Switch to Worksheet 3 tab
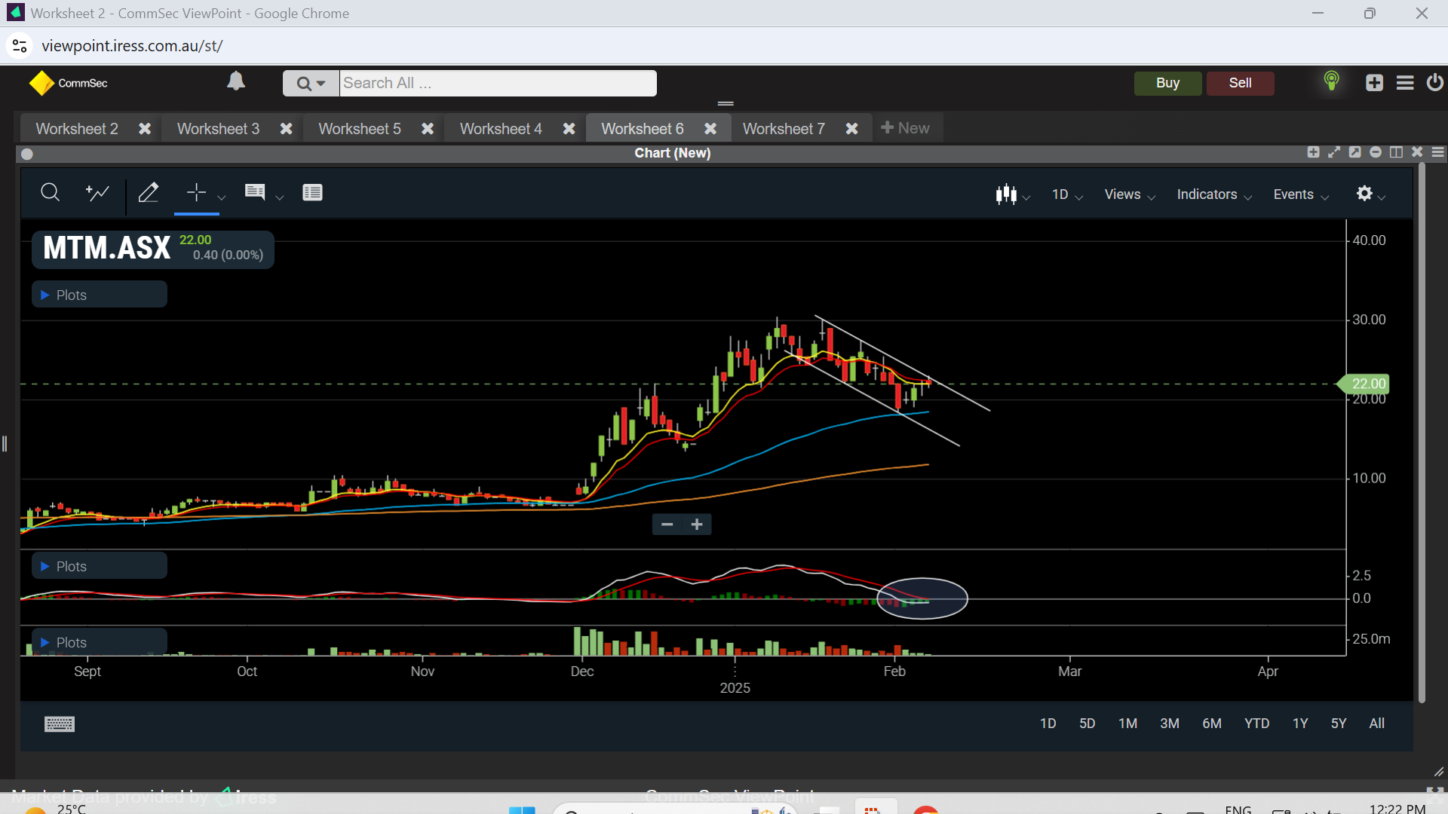Image resolution: width=1448 pixels, height=814 pixels. tap(218, 129)
